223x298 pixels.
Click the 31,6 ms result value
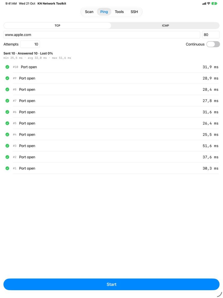(211, 112)
